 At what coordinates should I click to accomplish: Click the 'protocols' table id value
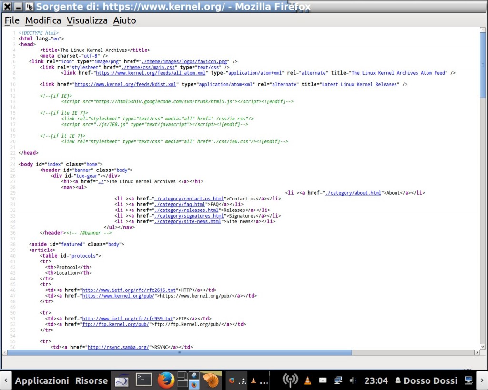84,256
